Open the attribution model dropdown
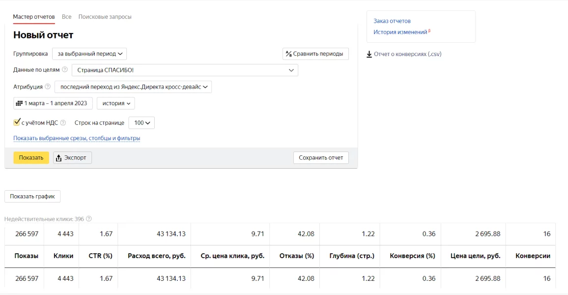 (133, 87)
